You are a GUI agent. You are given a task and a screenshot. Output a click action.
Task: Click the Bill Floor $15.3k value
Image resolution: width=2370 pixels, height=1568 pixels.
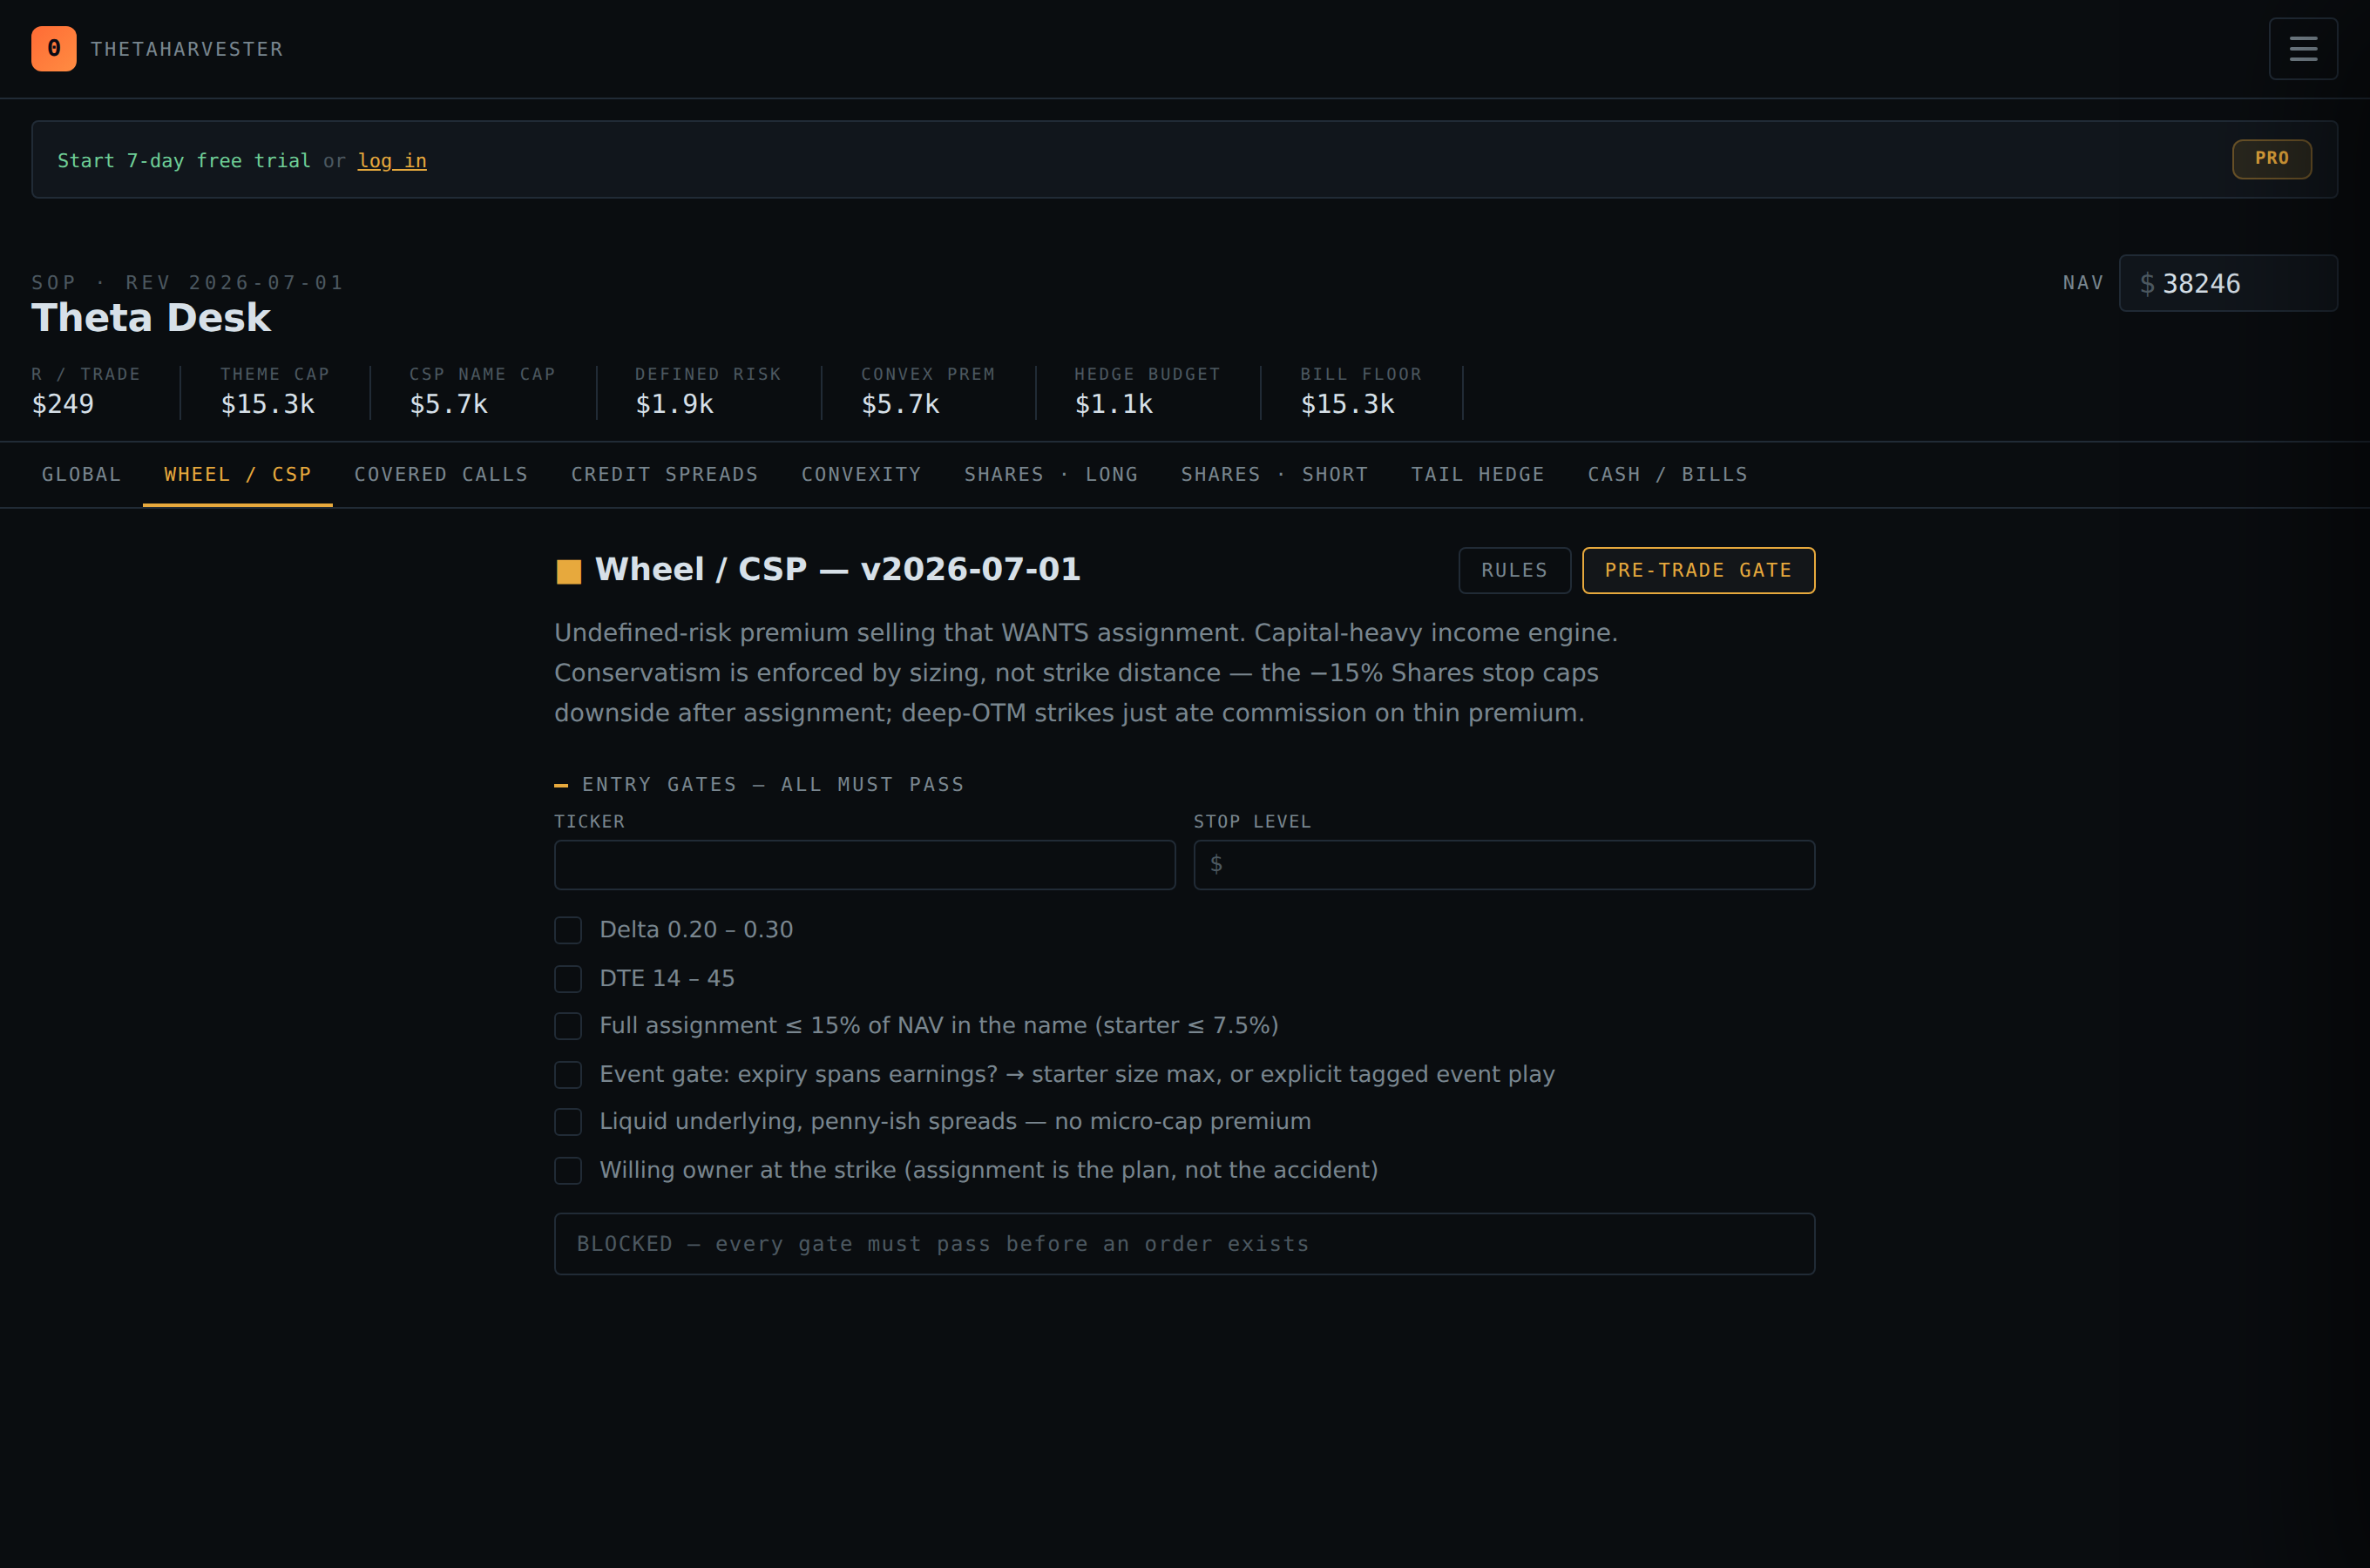(1347, 404)
